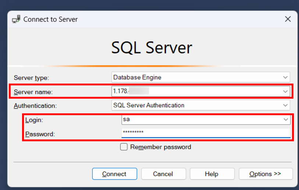Open the Server type dropdown arrow
The width and height of the screenshot is (299, 190).
(285, 77)
